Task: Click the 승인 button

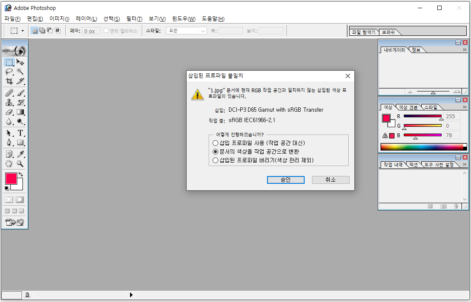Action: [286, 179]
